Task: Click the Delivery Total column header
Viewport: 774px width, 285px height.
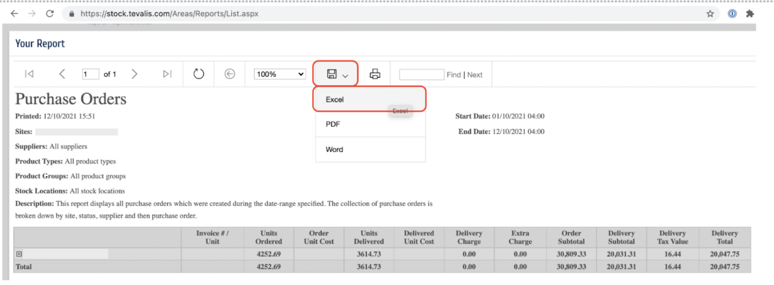Action: [725, 237]
